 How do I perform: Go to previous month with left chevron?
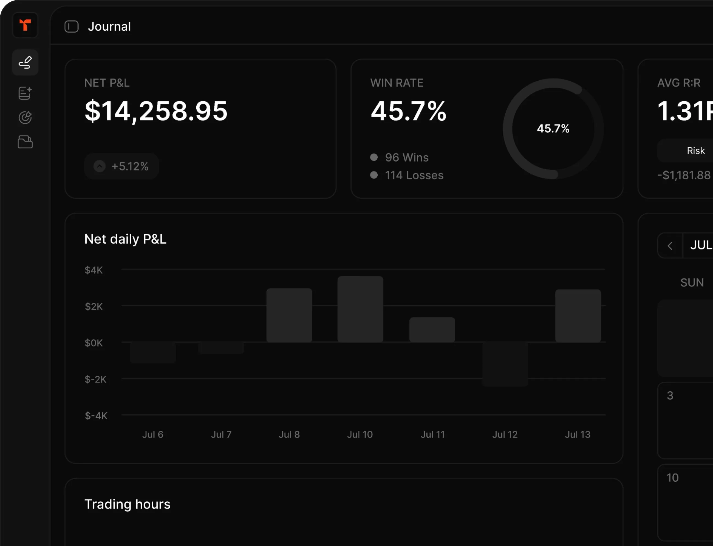pyautogui.click(x=670, y=246)
